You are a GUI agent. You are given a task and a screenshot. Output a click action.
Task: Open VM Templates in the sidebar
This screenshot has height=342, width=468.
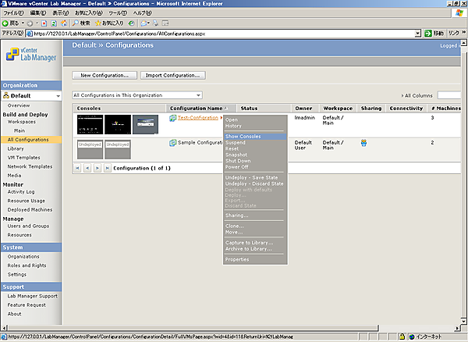click(x=23, y=157)
